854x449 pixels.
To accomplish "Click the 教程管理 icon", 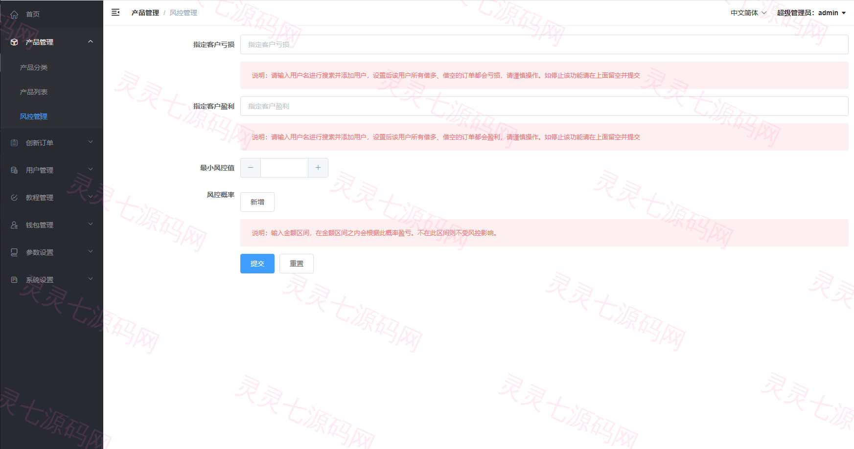I will pyautogui.click(x=14, y=198).
